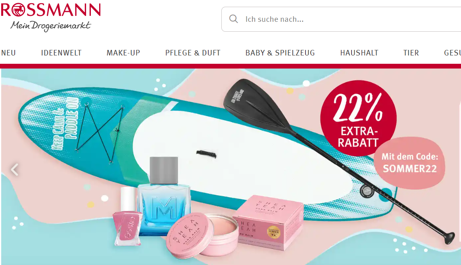Open the MAKE-UP category
Screen dimensions: 461x265
(x=123, y=53)
